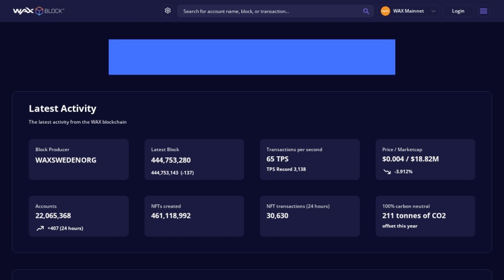Click the Price / Marketcap label

pos(402,150)
